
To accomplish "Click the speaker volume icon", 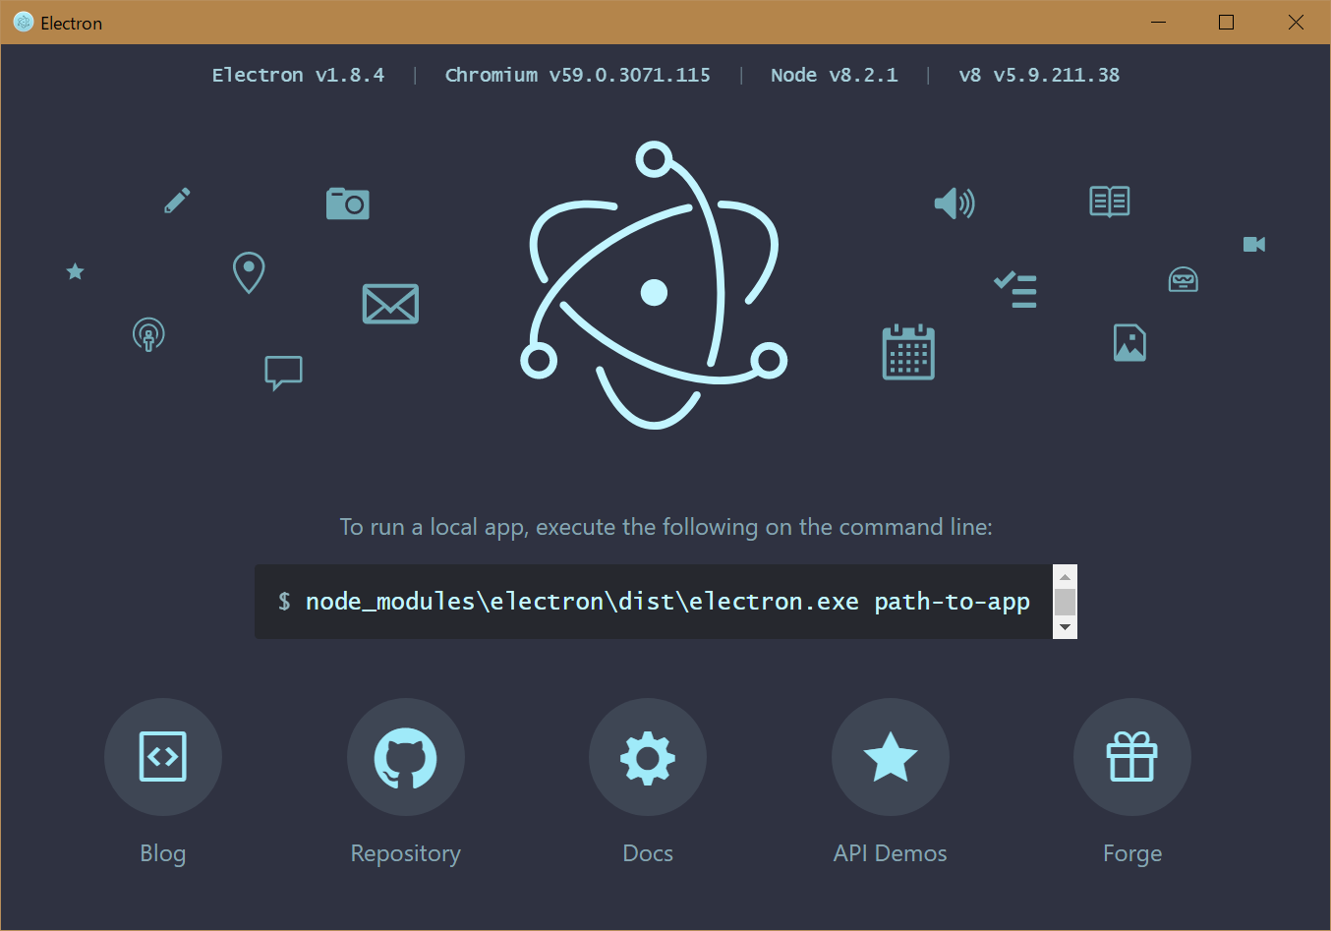I will [954, 203].
